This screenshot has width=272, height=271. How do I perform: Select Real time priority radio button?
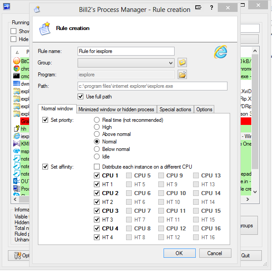(97, 120)
